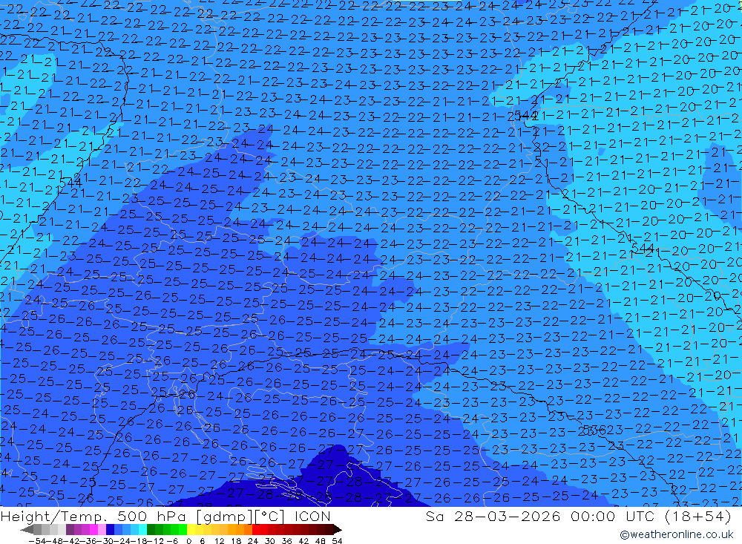Click the 0 label on the temperature scale
Viewport: 742px width, 544px height.
click(x=188, y=541)
